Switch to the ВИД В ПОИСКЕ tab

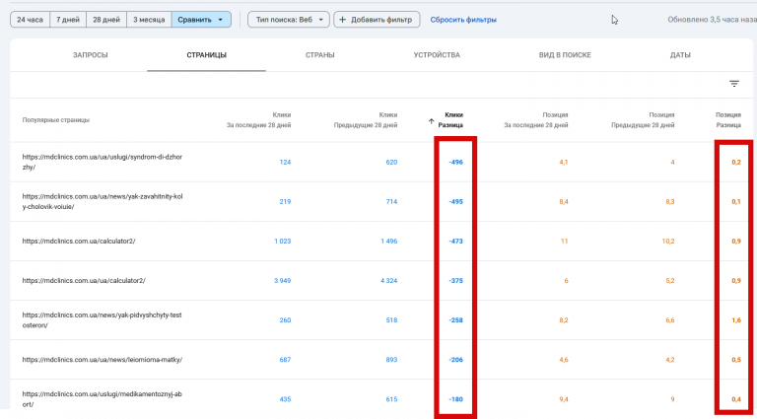[565, 55]
